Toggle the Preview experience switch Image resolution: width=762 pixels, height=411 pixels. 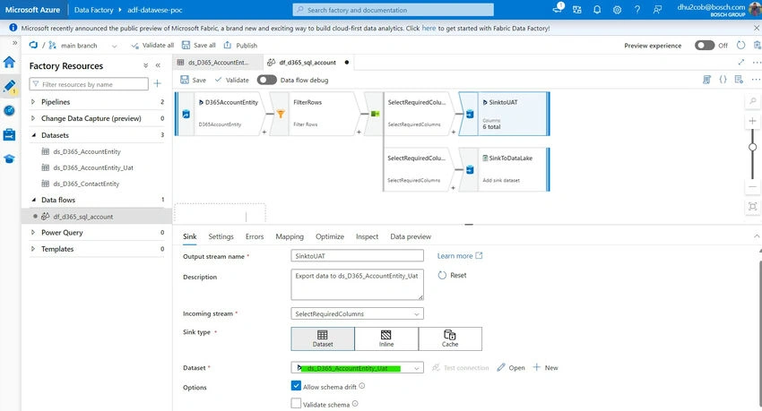[704, 45]
